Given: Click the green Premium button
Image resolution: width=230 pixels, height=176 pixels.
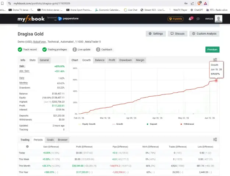Looking at the screenshot, I should 212,49.
